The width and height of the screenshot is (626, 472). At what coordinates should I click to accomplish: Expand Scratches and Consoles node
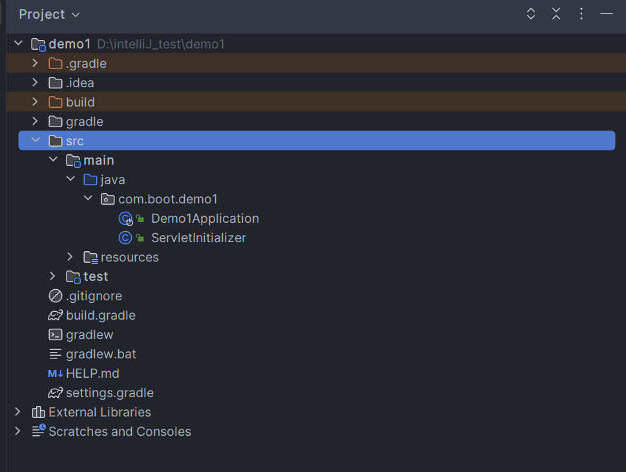click(17, 431)
